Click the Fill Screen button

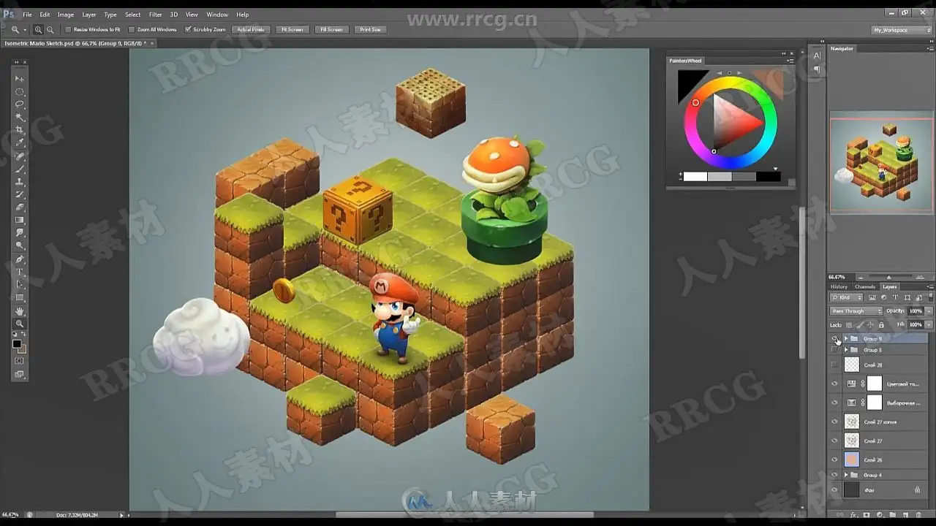pyautogui.click(x=331, y=30)
